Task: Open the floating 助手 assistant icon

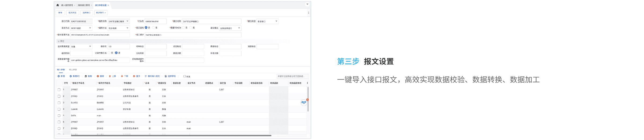Action: 304,103
